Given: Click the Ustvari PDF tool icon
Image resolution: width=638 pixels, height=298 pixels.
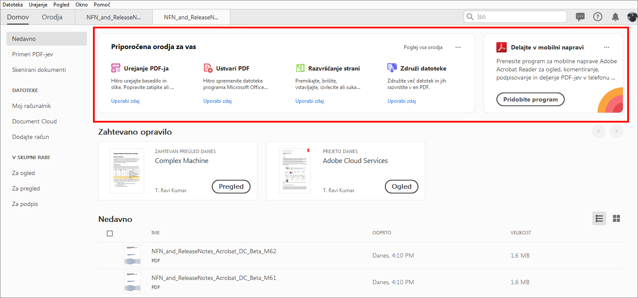Looking at the screenshot, I should (208, 68).
